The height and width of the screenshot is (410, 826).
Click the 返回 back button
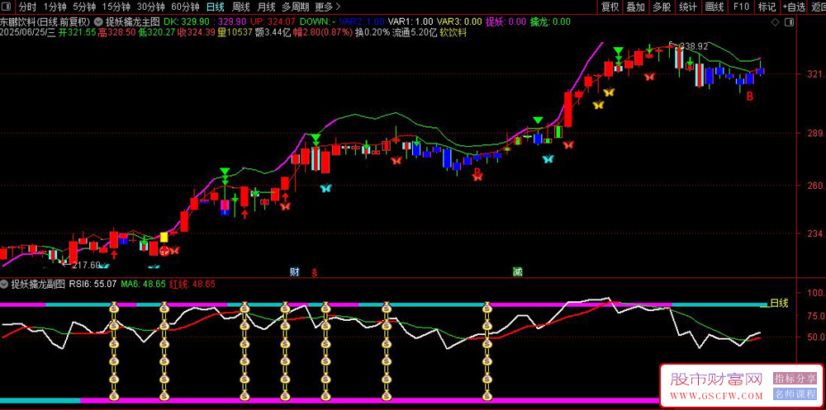(818, 7)
